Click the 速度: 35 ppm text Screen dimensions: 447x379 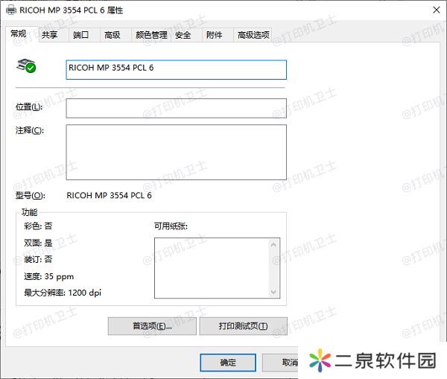[48, 276]
